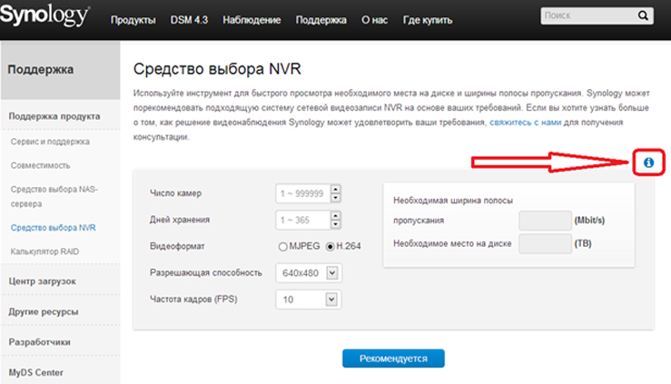Open Средство выбора NVR sidebar link
Image resolution: width=671 pixels, height=384 pixels.
point(53,228)
